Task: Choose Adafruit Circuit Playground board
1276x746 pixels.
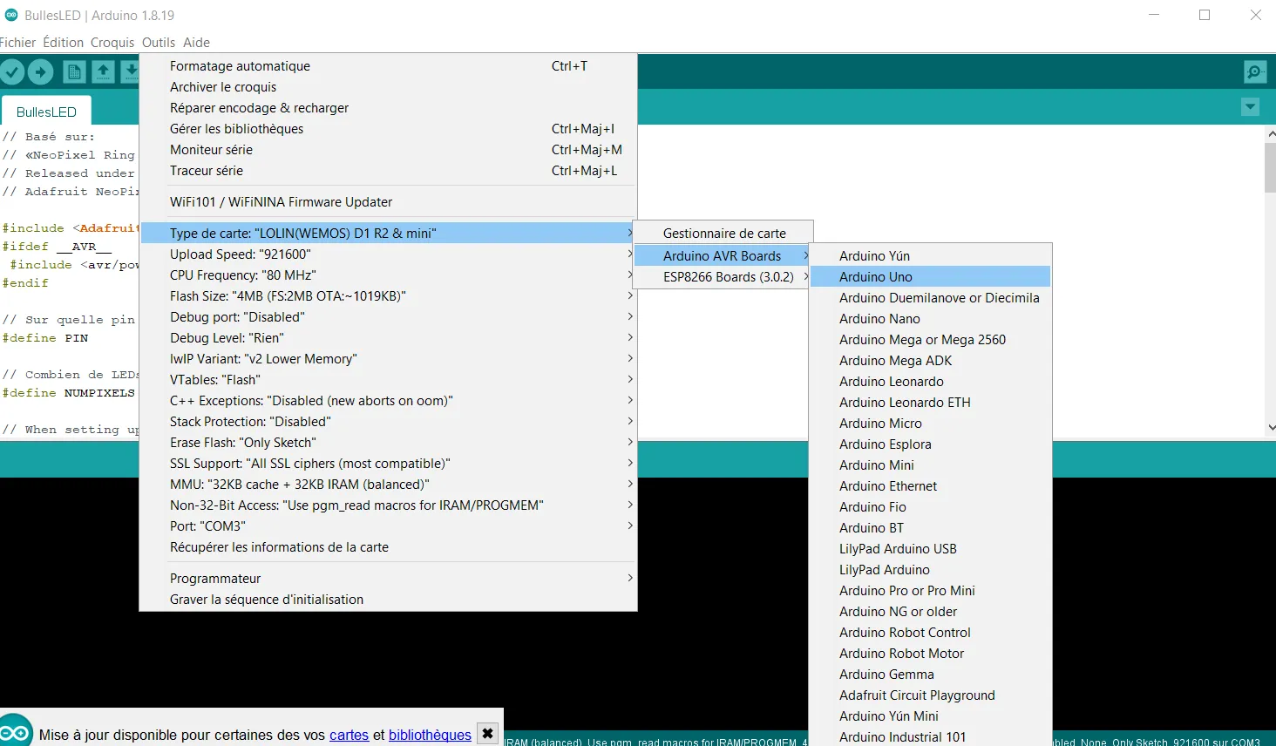Action: click(930, 695)
